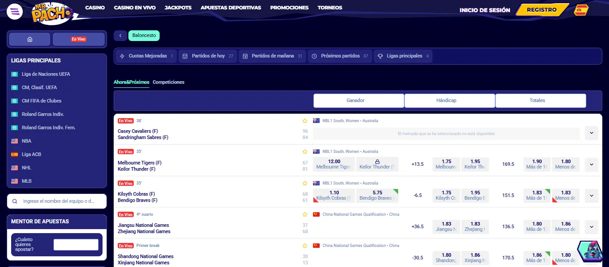Select Más de odds 1.90 for Melbourne Tigers match
Screen dimensions: 609x267
coord(537,164)
